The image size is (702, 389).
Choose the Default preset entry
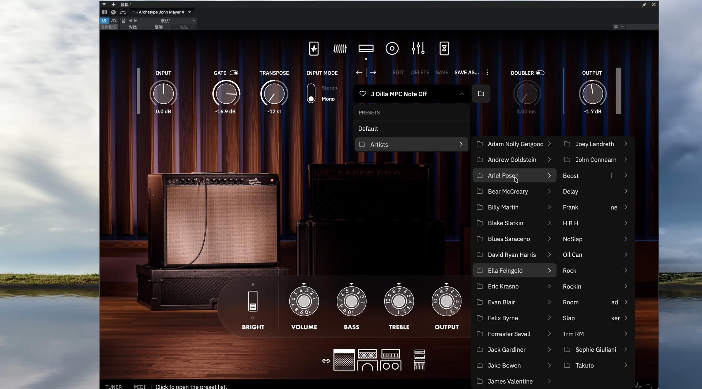pyautogui.click(x=368, y=129)
